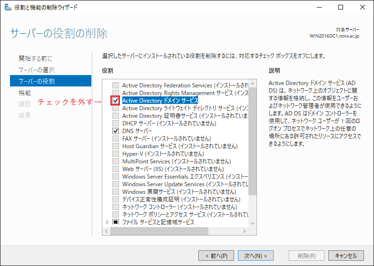Click target server name WIN2016DC1.nora.ac.jp
374x266 pixels.
coord(334,36)
